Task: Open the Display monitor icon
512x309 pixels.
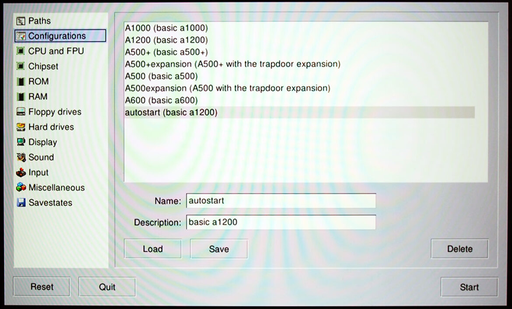Action: 21,142
